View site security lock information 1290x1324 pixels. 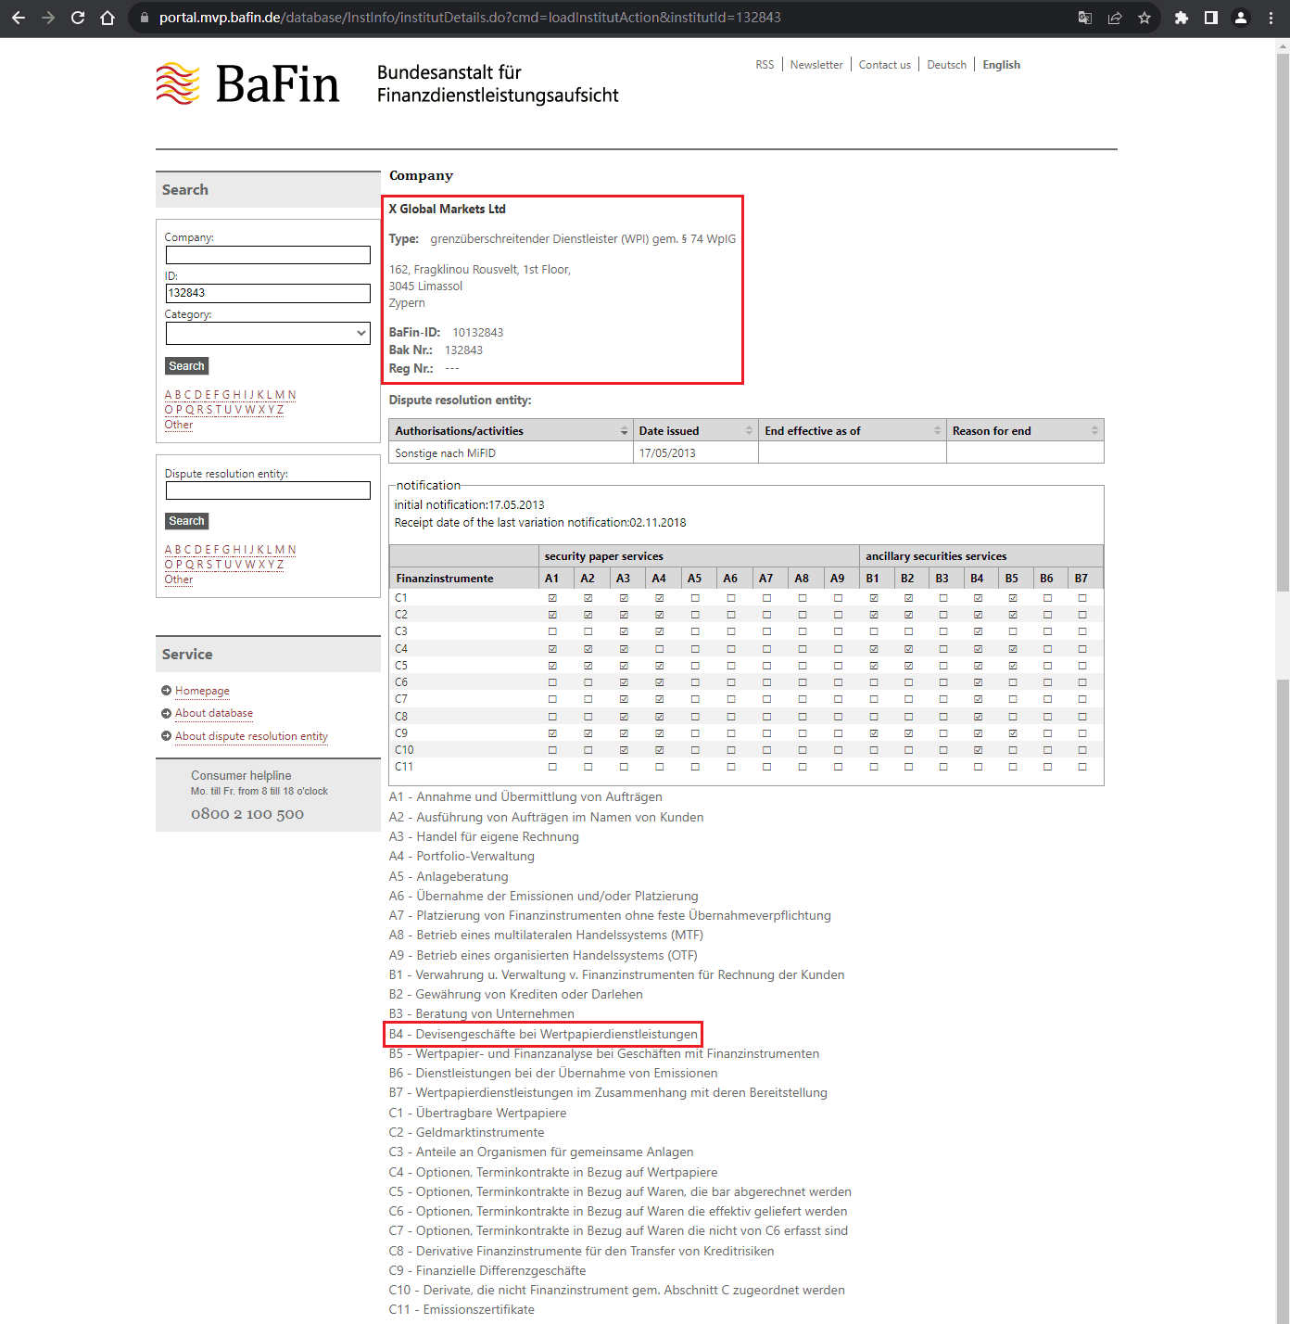144,18
